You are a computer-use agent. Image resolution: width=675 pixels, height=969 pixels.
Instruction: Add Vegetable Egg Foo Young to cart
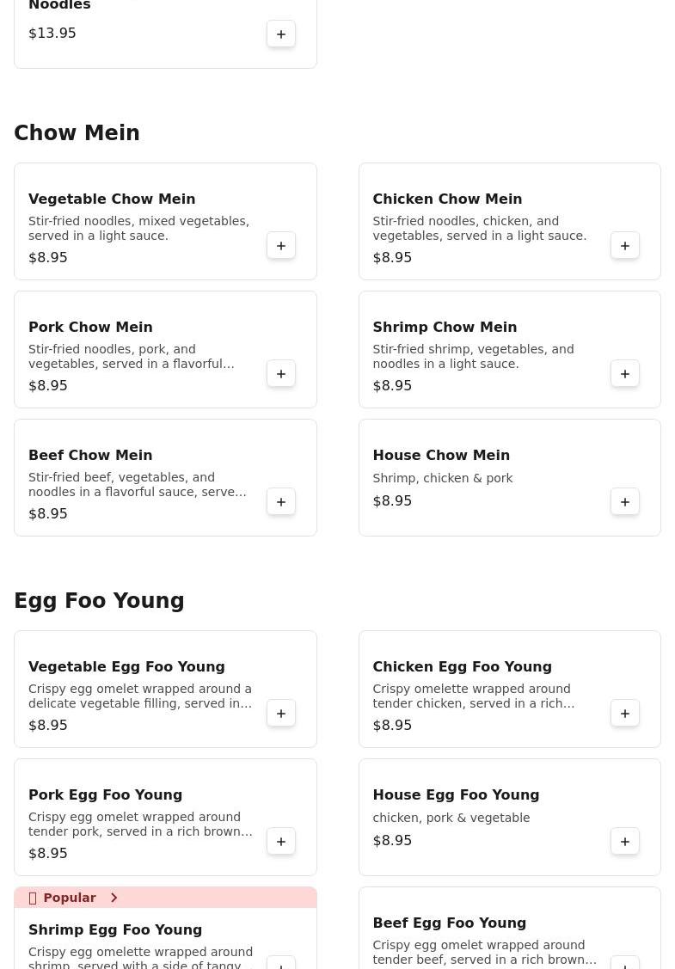(x=281, y=714)
